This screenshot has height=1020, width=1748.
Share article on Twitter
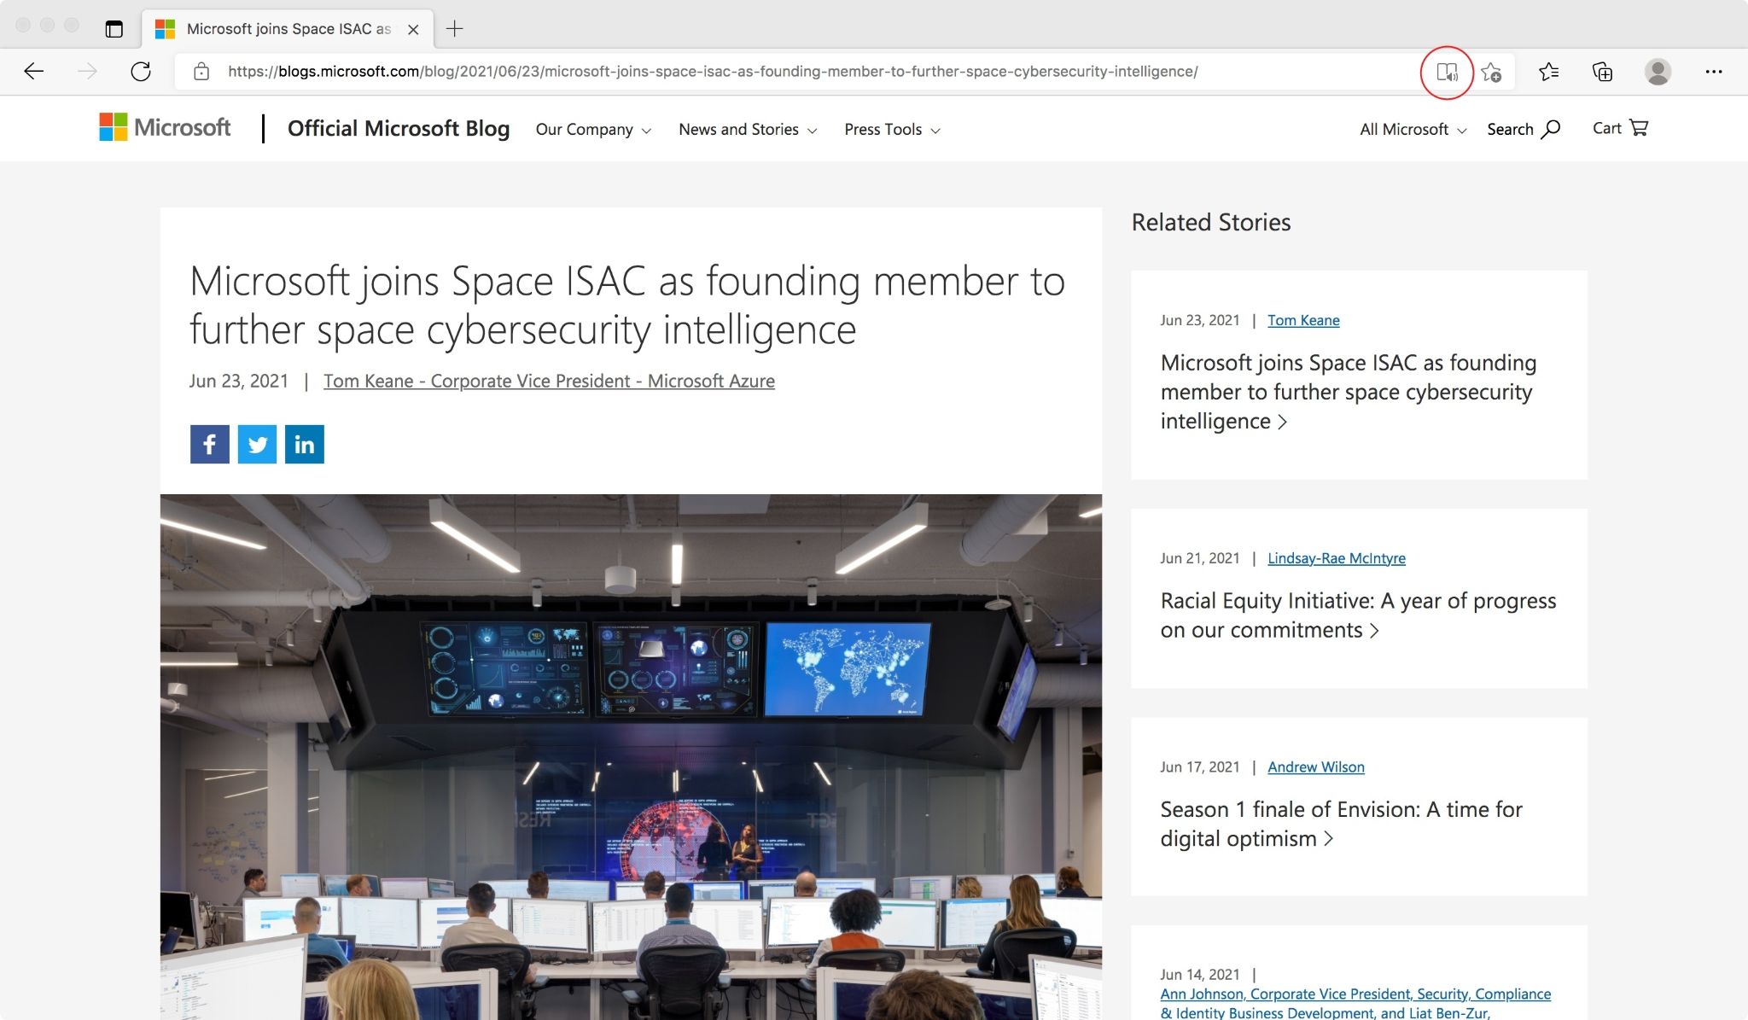257,444
